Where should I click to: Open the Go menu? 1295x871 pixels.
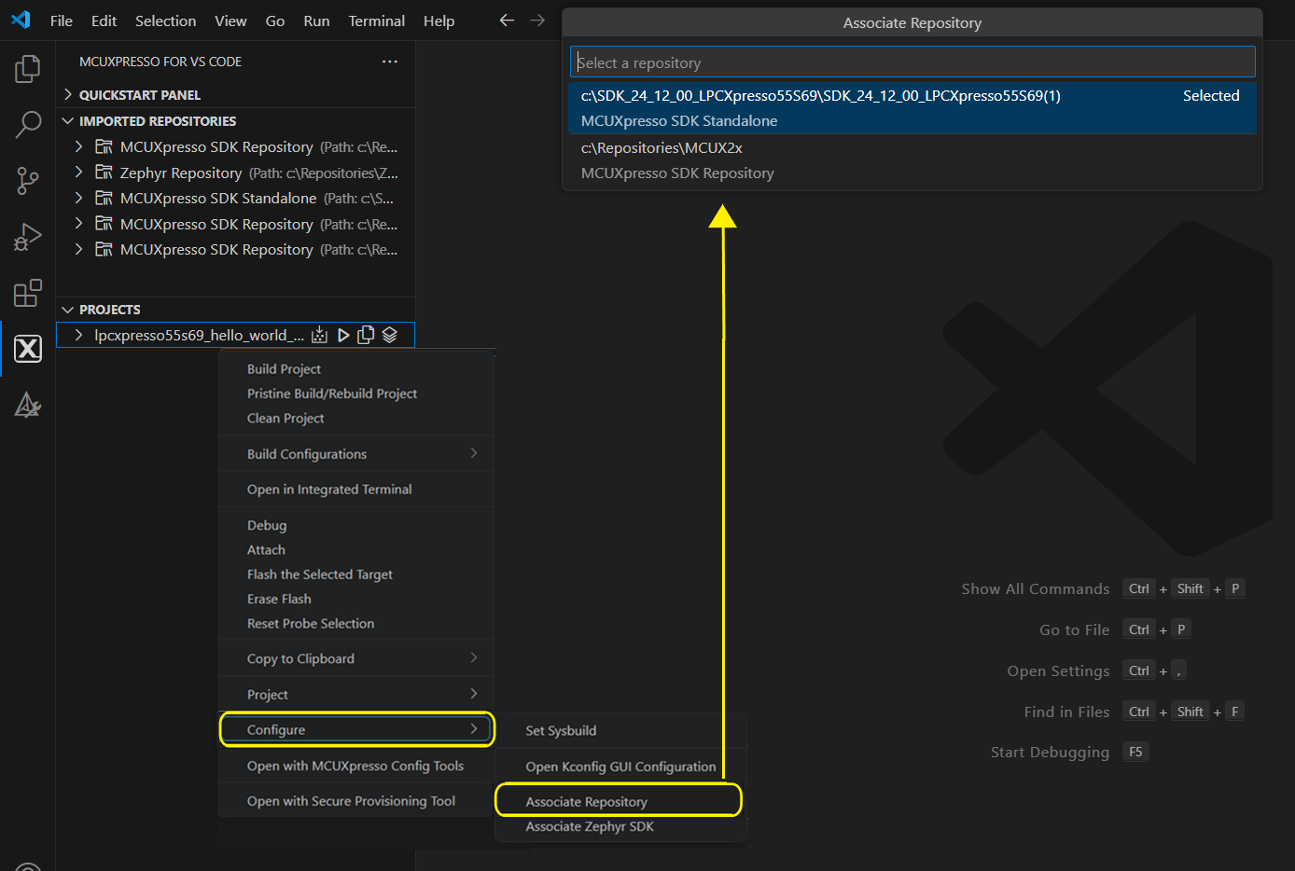(275, 21)
